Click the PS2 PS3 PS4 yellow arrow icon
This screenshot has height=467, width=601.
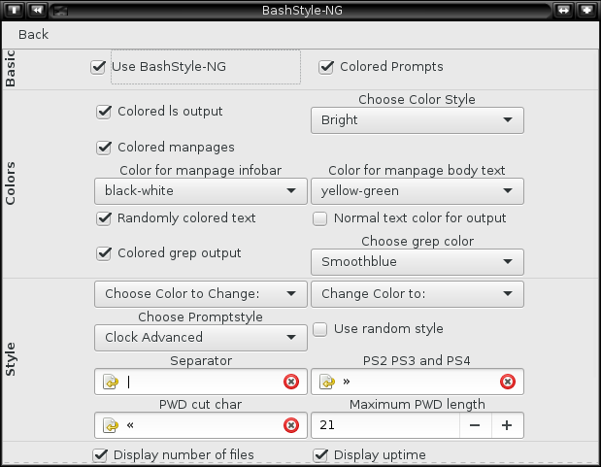pos(327,382)
